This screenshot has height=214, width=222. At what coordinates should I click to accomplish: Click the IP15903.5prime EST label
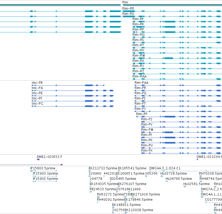click(x=45, y=179)
